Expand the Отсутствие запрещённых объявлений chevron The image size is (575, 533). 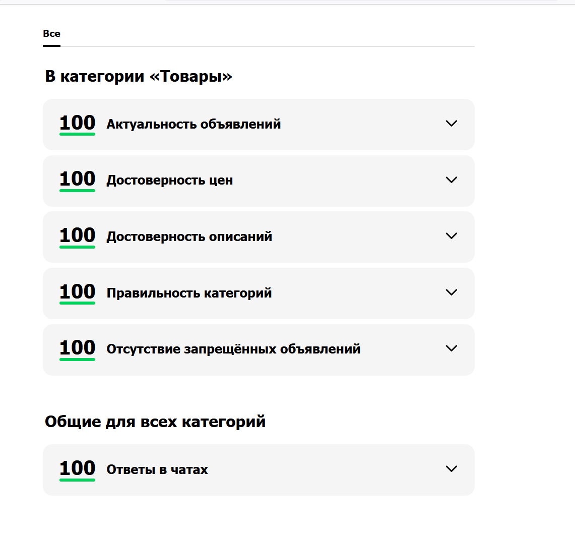point(451,348)
